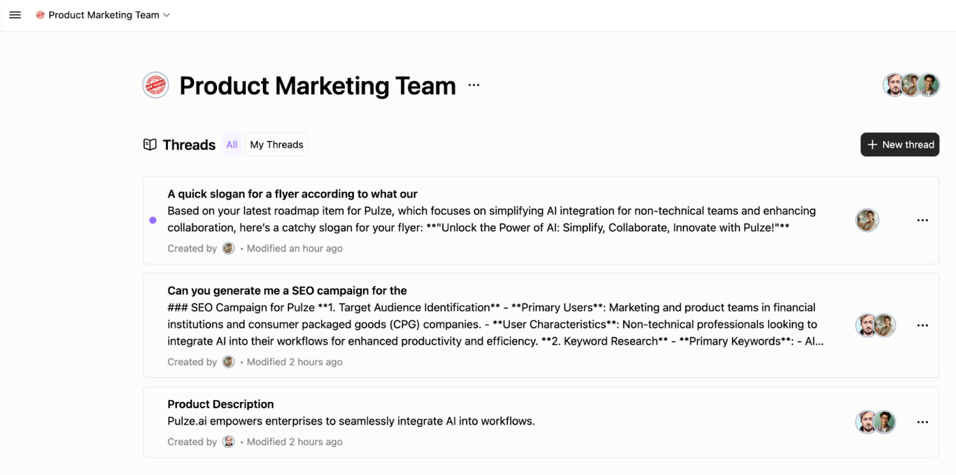This screenshot has height=475, width=956.
Task: Click participant avatars on SEO campaign thread
Action: [x=875, y=326]
